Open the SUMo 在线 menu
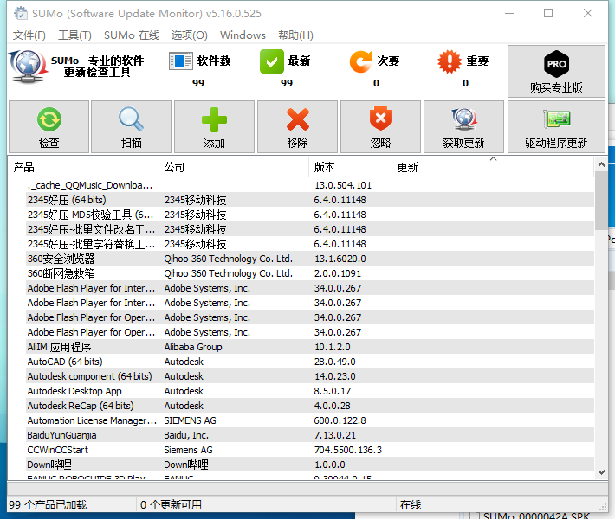 pyautogui.click(x=132, y=35)
